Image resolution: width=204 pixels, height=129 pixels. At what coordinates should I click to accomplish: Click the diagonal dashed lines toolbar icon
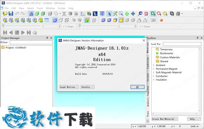56,14
